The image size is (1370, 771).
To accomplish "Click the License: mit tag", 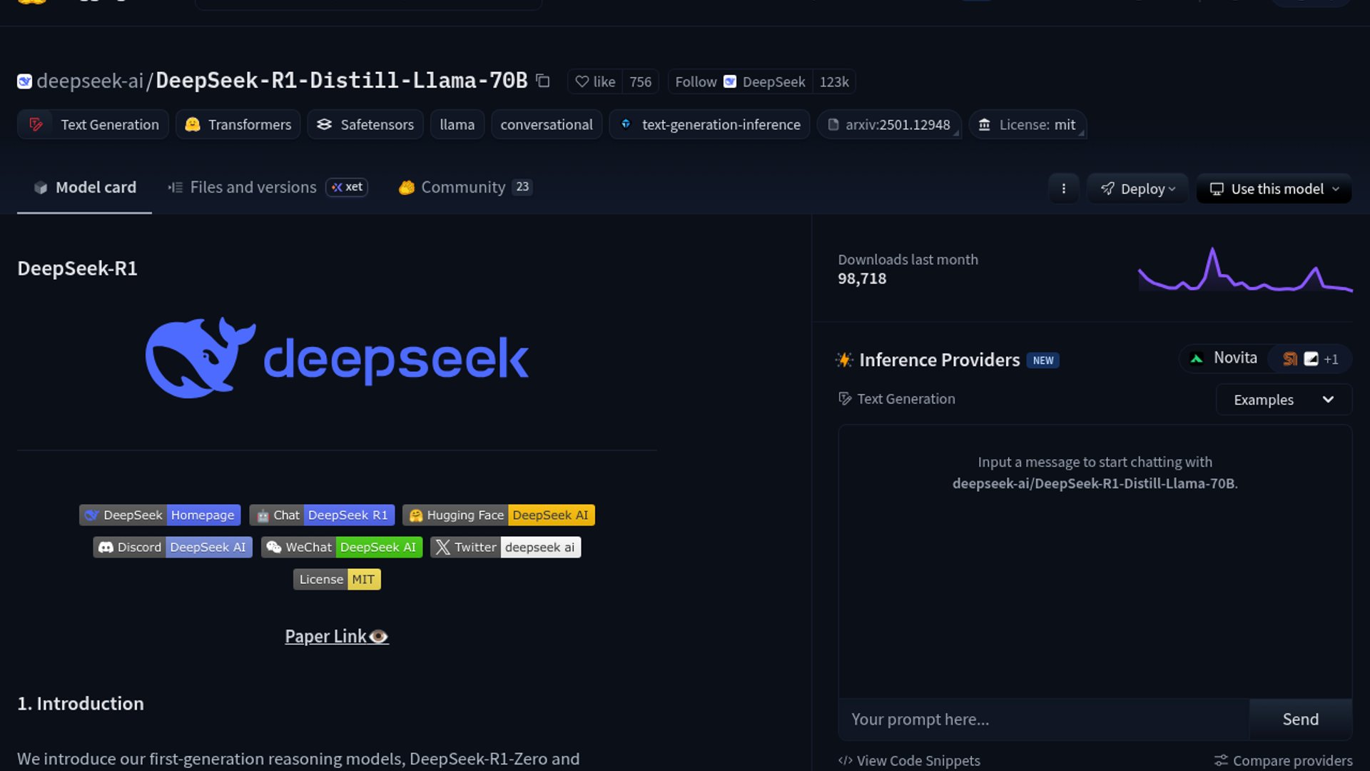I will 1027,124.
